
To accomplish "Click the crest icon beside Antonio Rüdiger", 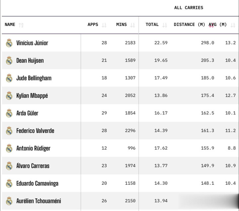I will (9, 148).
